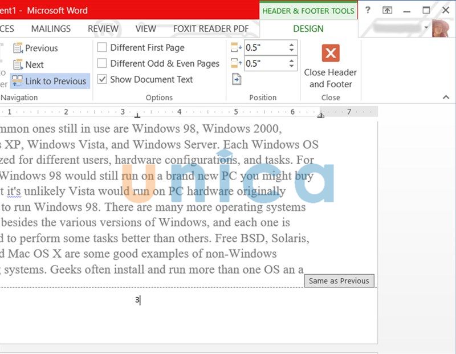Go to Previous header section
Image resolution: width=456 pixels, height=354 pixels.
click(x=35, y=48)
